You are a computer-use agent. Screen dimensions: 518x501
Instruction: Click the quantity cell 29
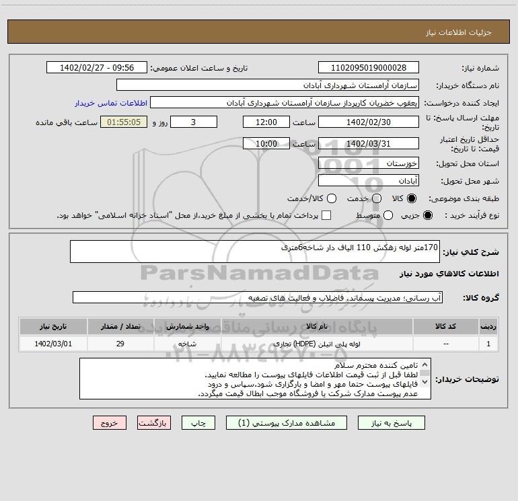coord(120,344)
